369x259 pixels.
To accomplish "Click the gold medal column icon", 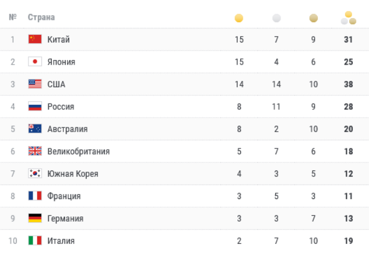I will pyautogui.click(x=239, y=18).
